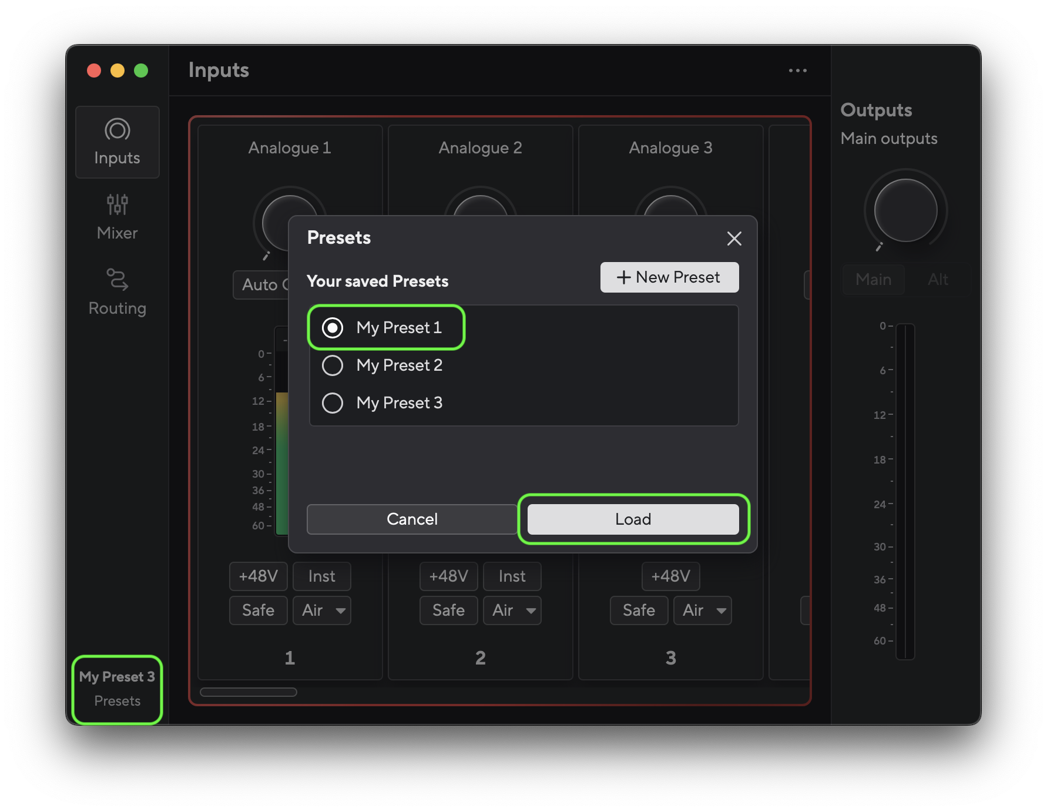Enable Safe mode on Analogue 3
The height and width of the screenshot is (812, 1047).
pos(639,610)
